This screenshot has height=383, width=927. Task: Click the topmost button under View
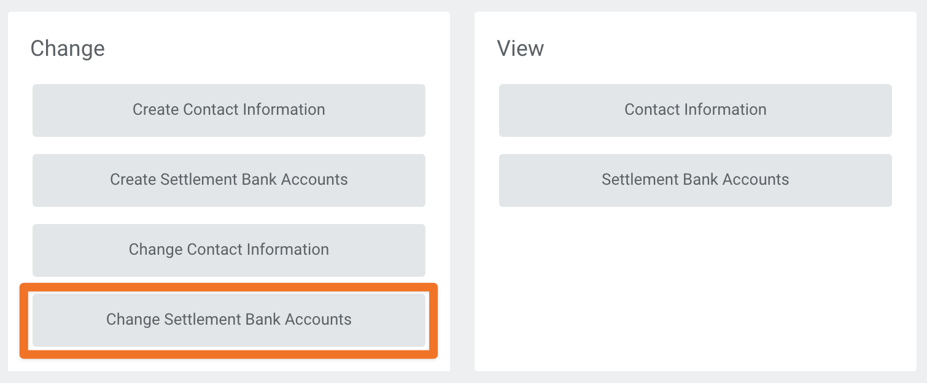click(694, 110)
